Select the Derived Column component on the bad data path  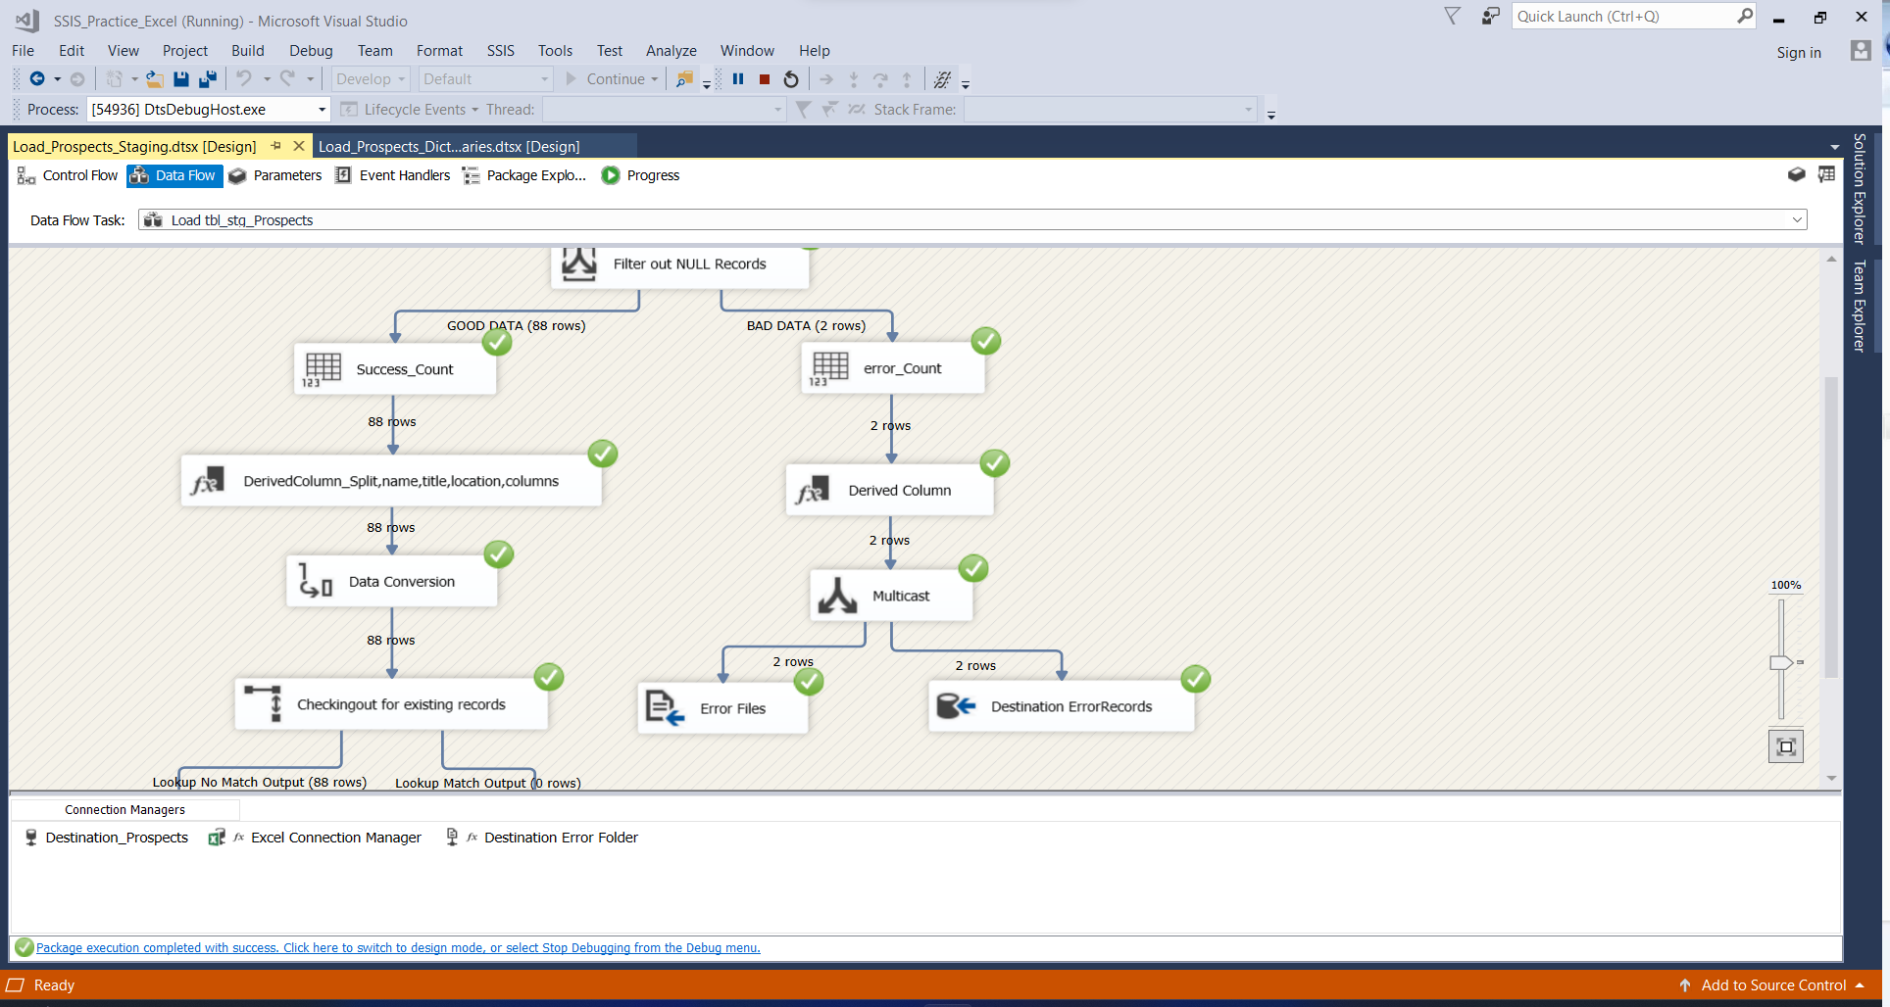coord(890,490)
